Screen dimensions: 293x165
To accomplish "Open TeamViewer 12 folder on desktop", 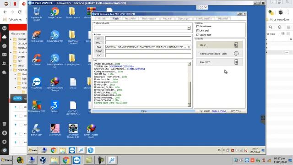I will click(x=73, y=38).
